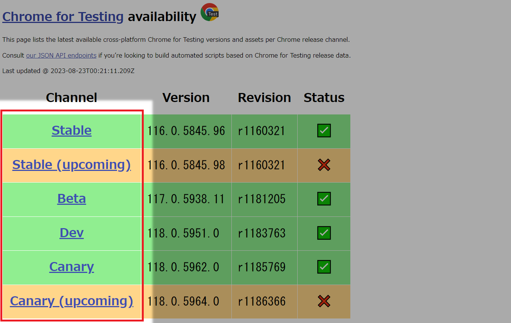511x323 pixels.
Task: Select version text 118.0.5962.0
Action: tap(183, 267)
